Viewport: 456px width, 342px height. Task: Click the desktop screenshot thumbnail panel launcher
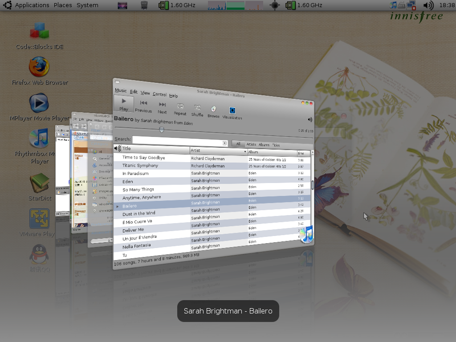coord(122,5)
